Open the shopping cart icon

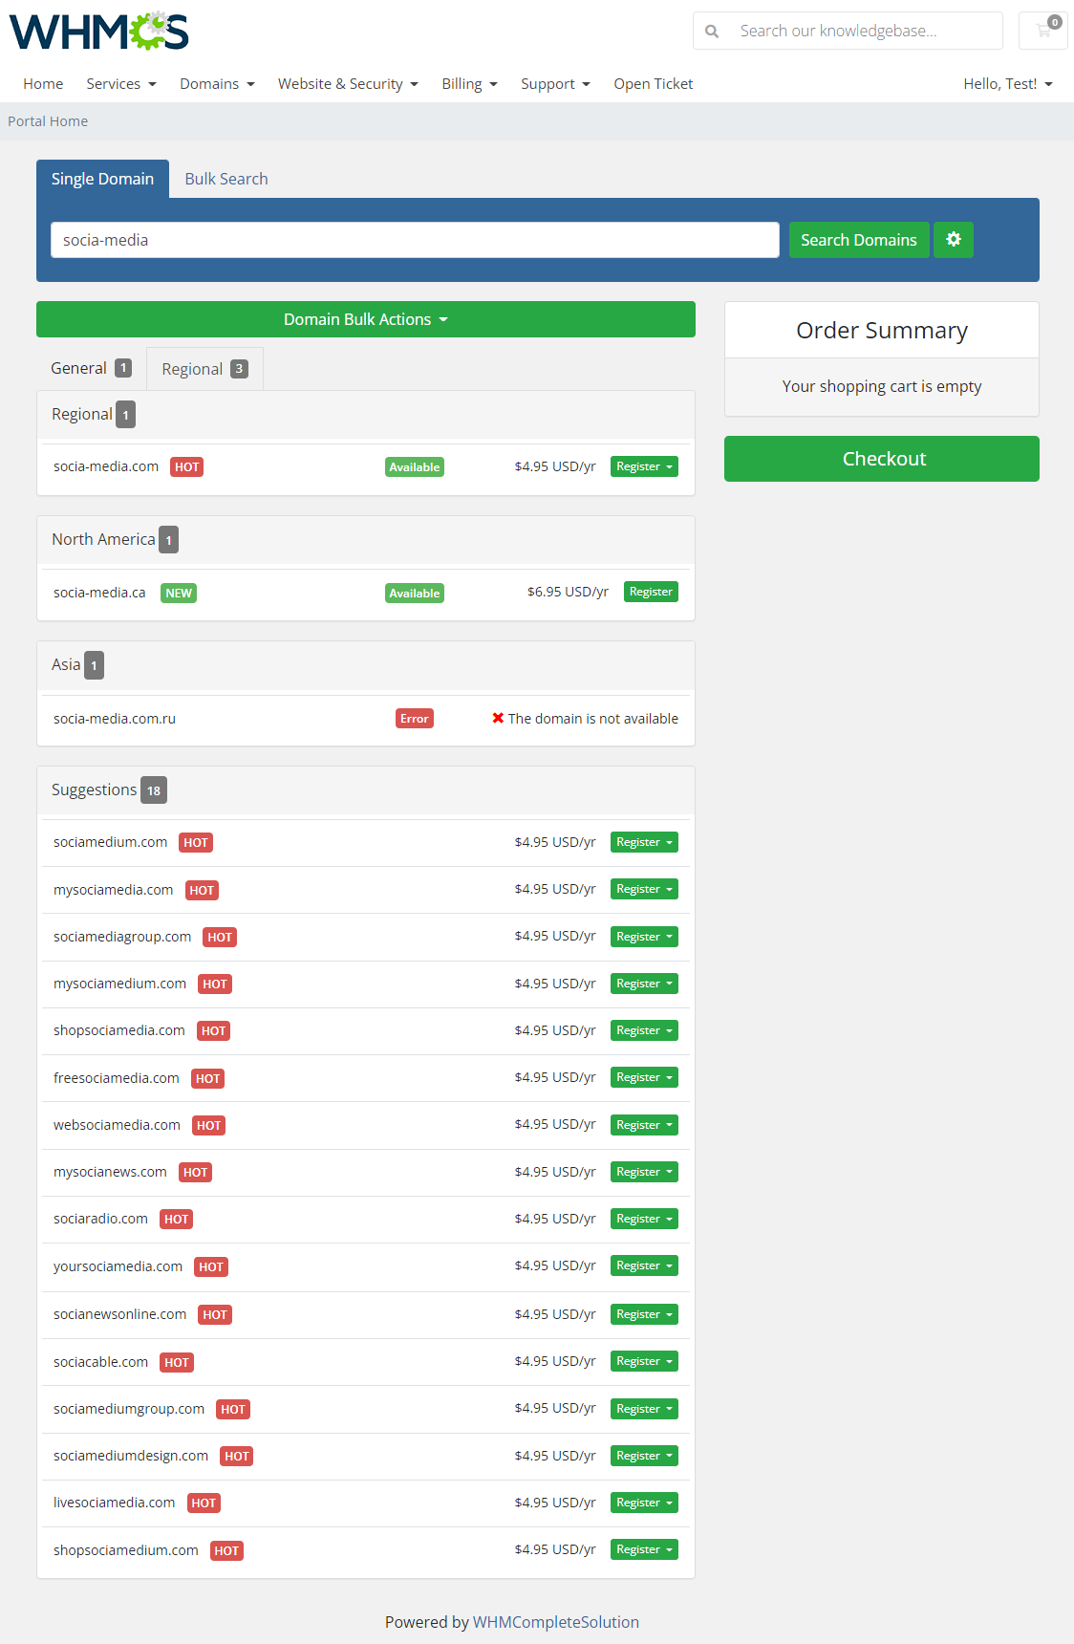tap(1043, 31)
